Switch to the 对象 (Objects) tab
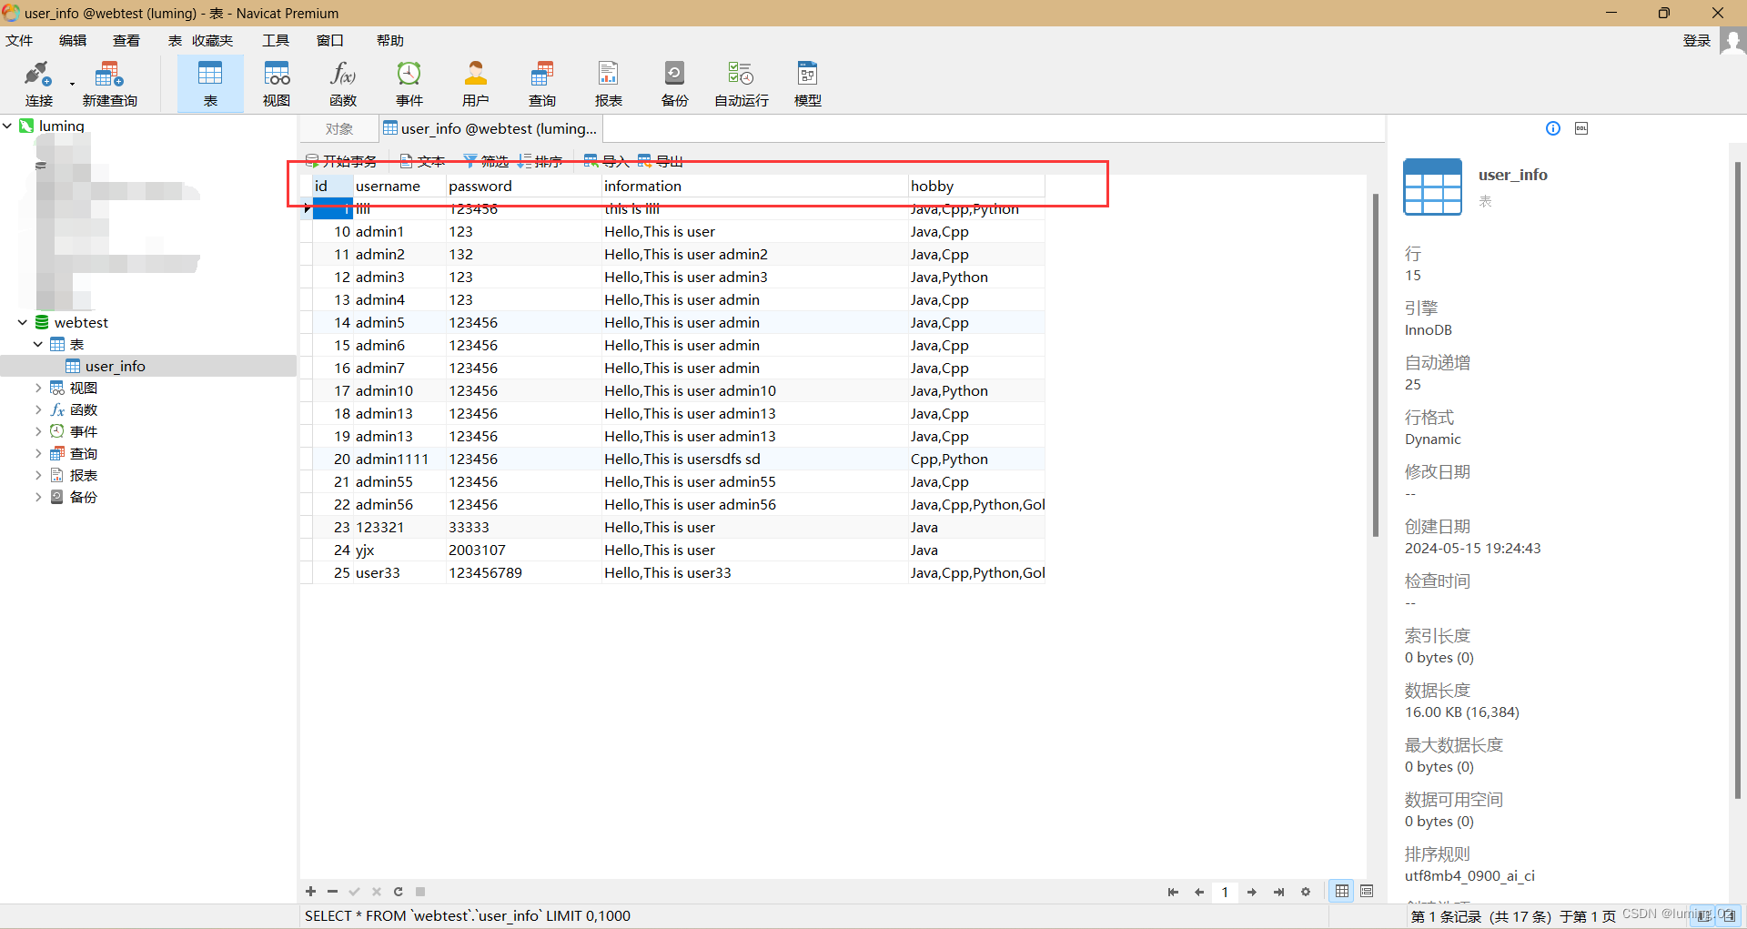Viewport: 1747px width, 929px height. (338, 129)
